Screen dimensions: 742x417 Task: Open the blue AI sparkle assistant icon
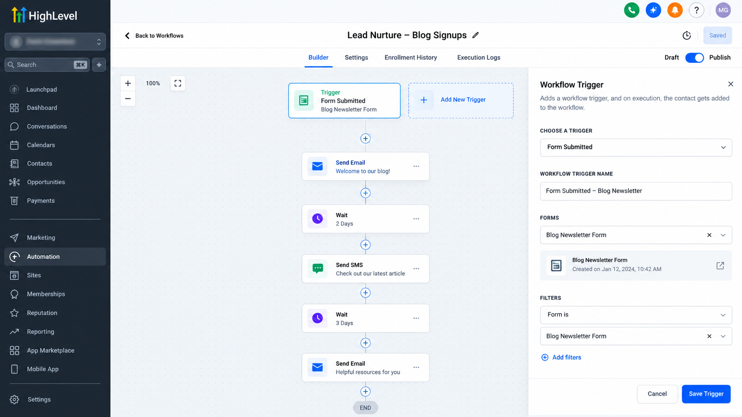click(653, 10)
